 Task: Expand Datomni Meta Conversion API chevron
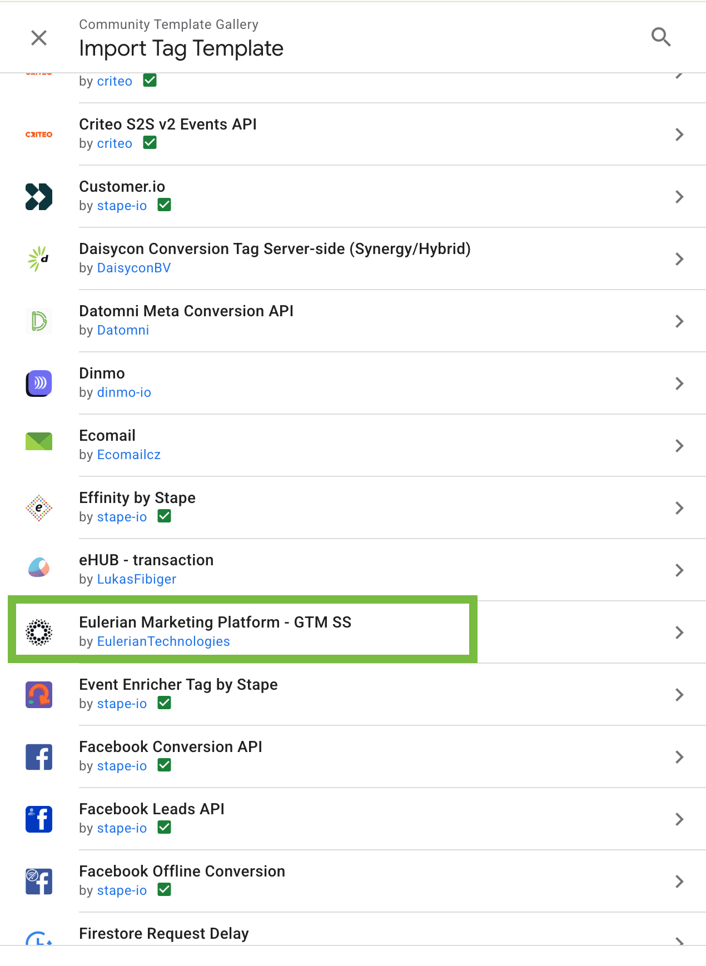pos(679,321)
